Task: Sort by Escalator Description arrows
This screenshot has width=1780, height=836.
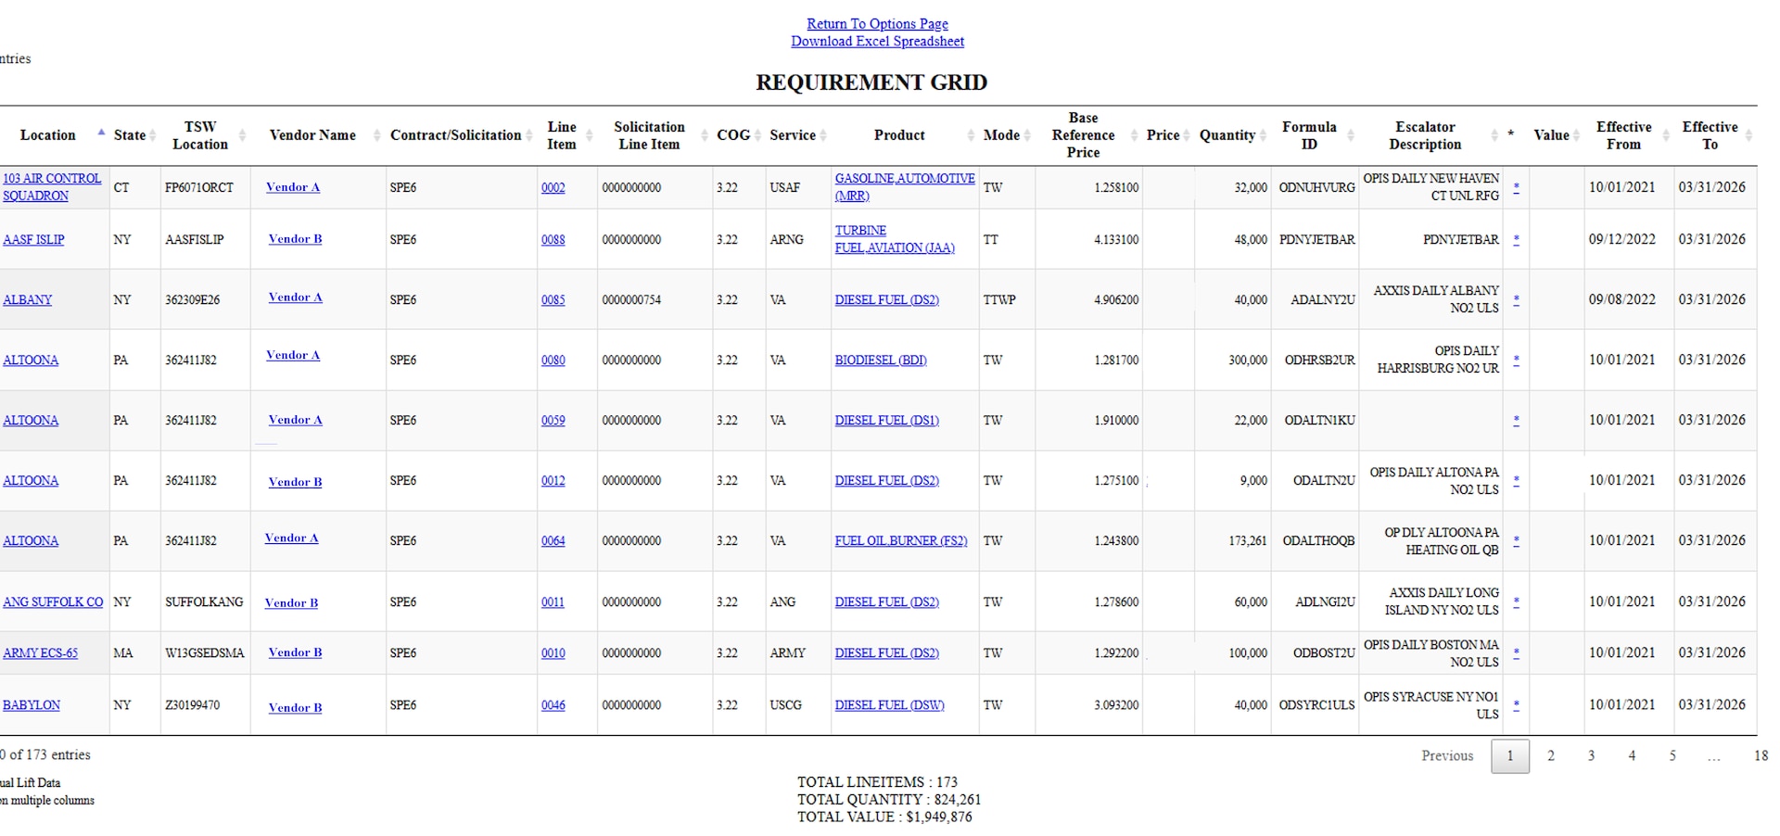Action: tap(1494, 135)
